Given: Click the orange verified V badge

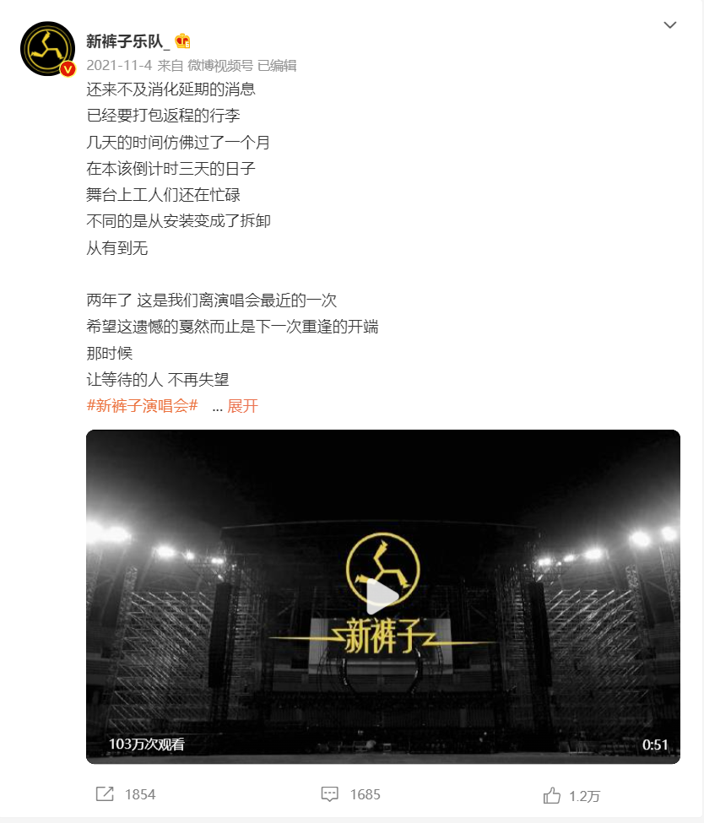Looking at the screenshot, I should 68,68.
